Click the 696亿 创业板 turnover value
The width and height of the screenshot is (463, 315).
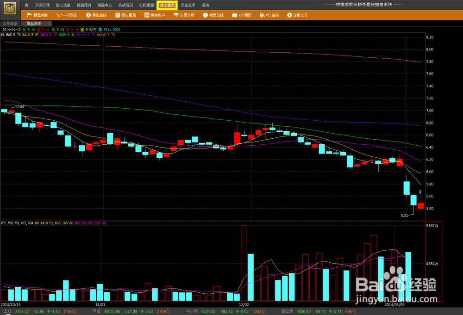pyautogui.click(x=351, y=311)
